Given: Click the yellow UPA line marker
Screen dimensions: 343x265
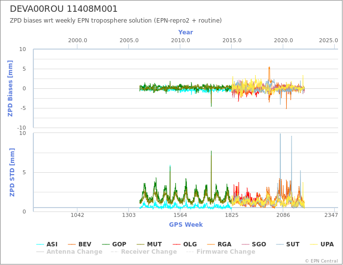Looking at the screenshot, I should (x=314, y=244).
